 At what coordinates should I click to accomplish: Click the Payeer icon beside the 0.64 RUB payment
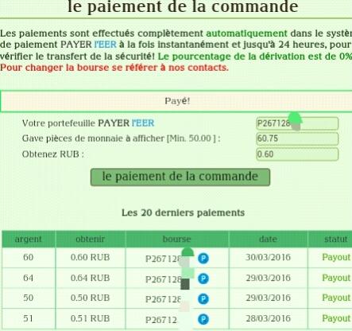pyautogui.click(x=203, y=278)
